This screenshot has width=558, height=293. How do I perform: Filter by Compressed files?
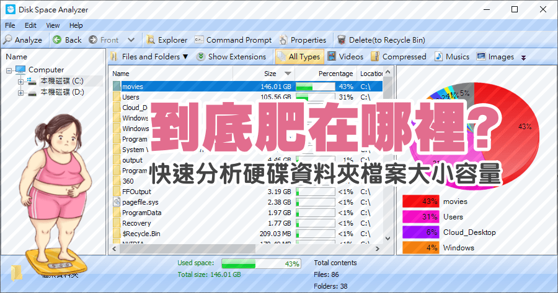pos(399,57)
